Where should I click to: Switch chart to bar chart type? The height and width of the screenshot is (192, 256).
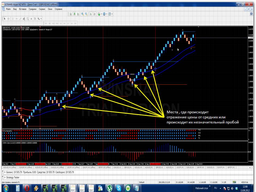[71, 14]
